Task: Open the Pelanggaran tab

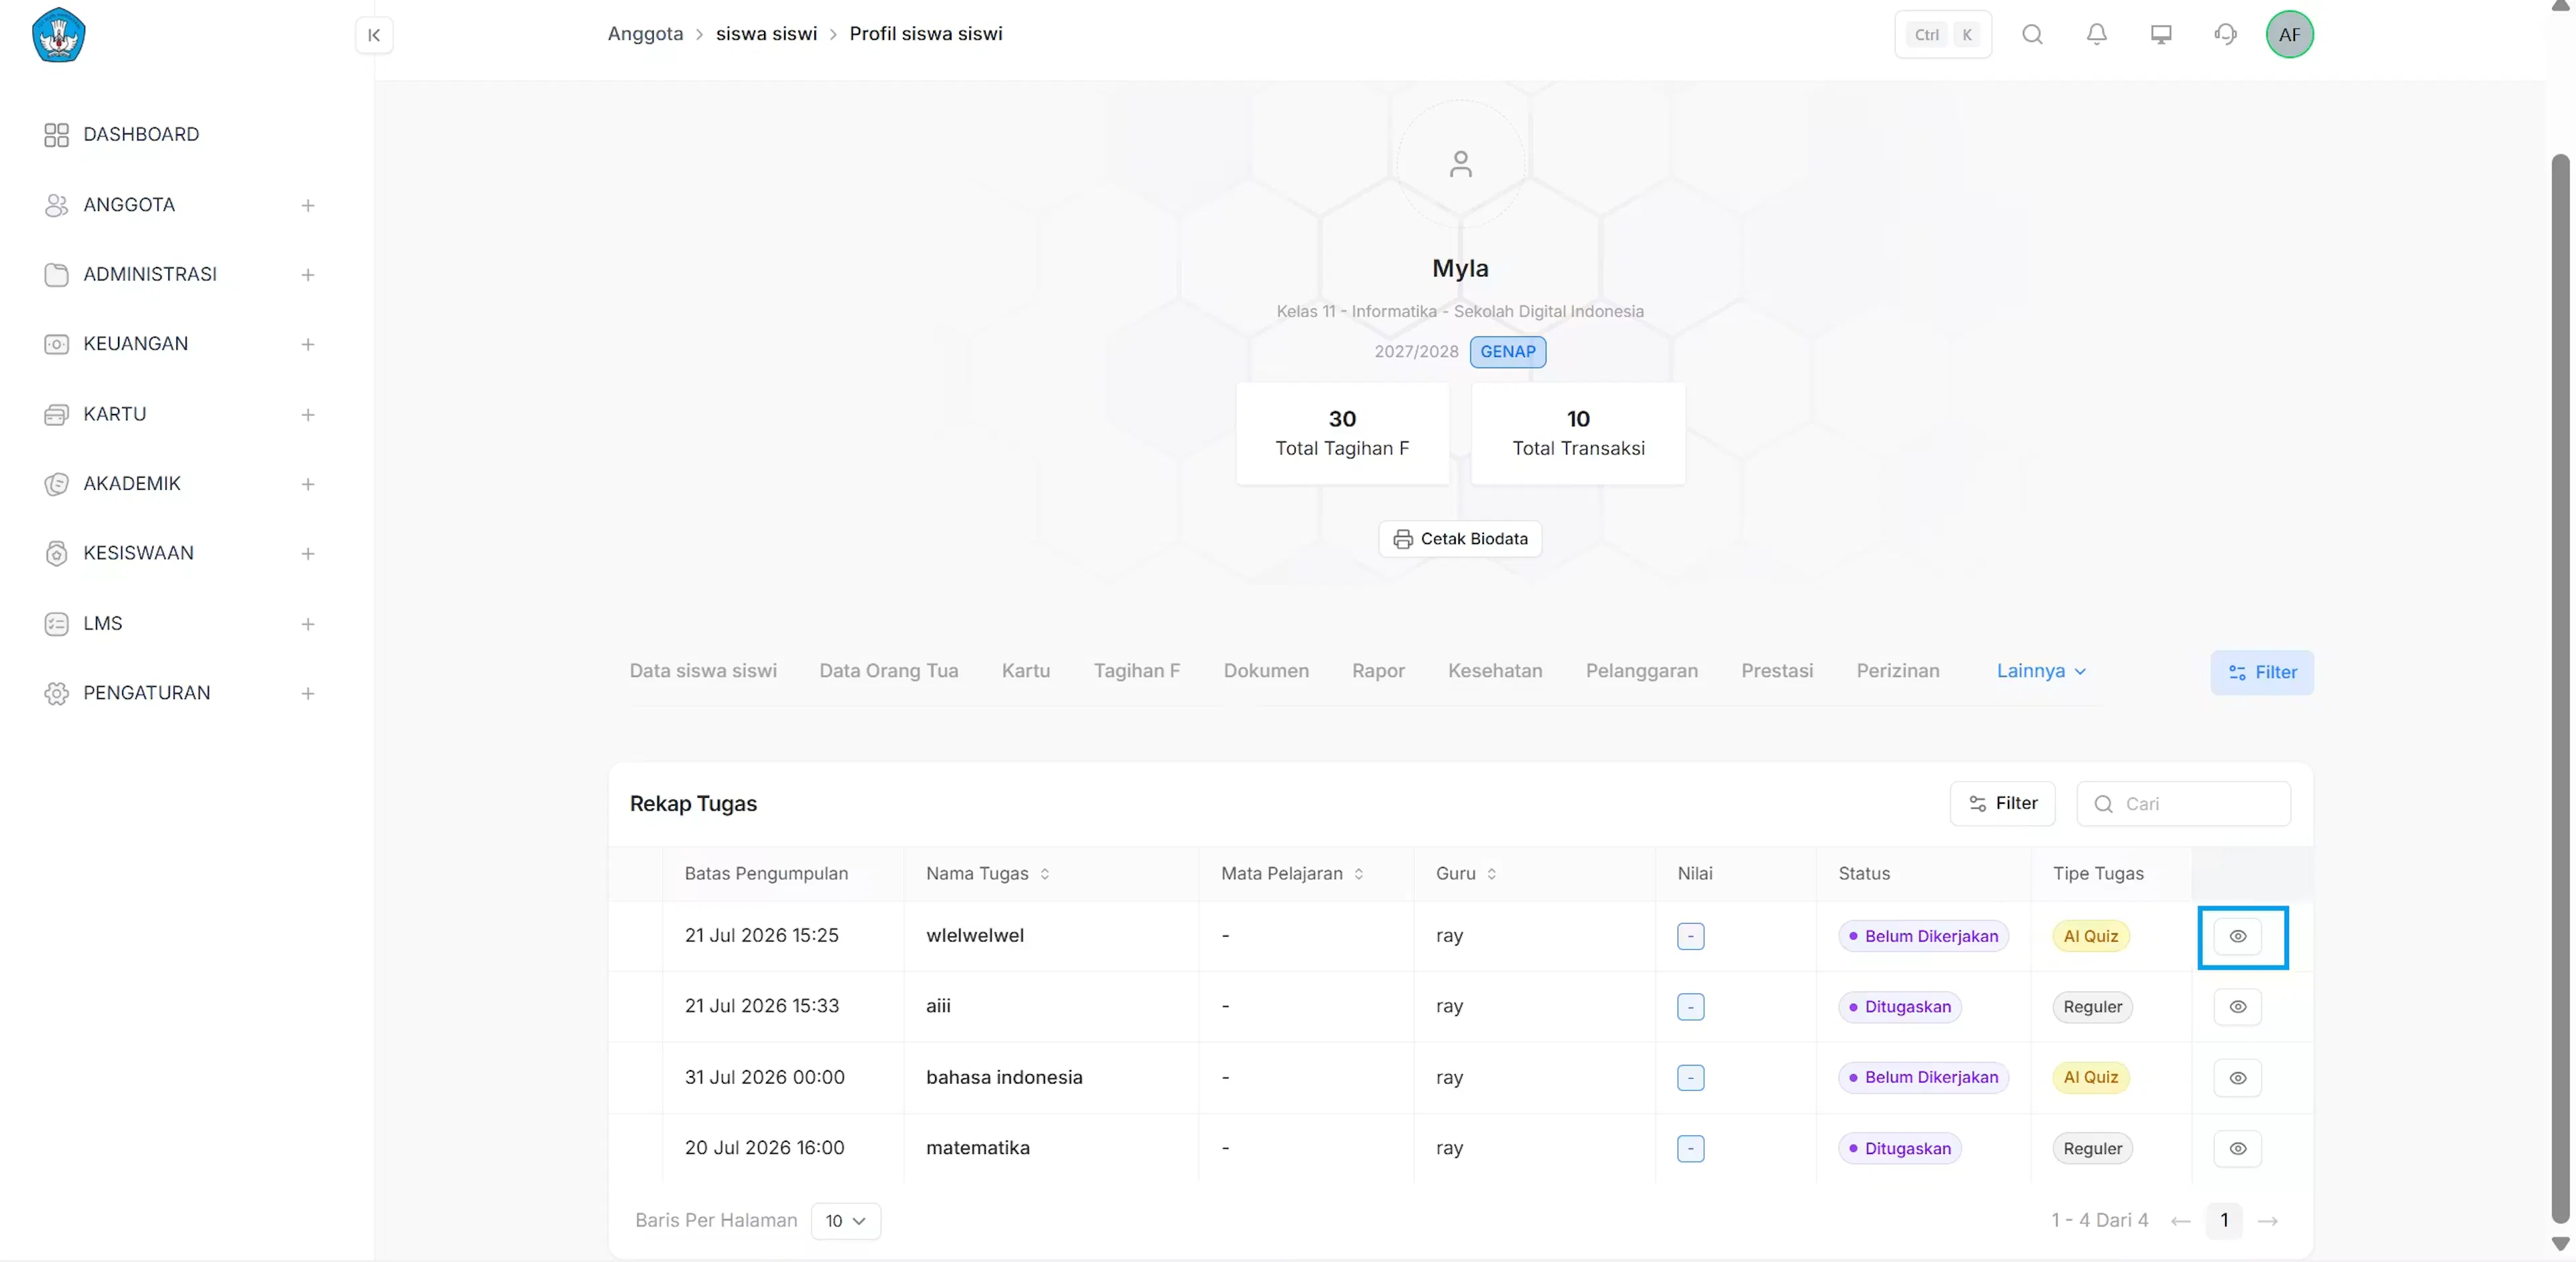Action: point(1641,671)
